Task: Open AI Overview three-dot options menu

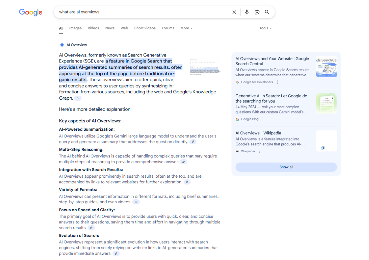Action: pos(339,45)
